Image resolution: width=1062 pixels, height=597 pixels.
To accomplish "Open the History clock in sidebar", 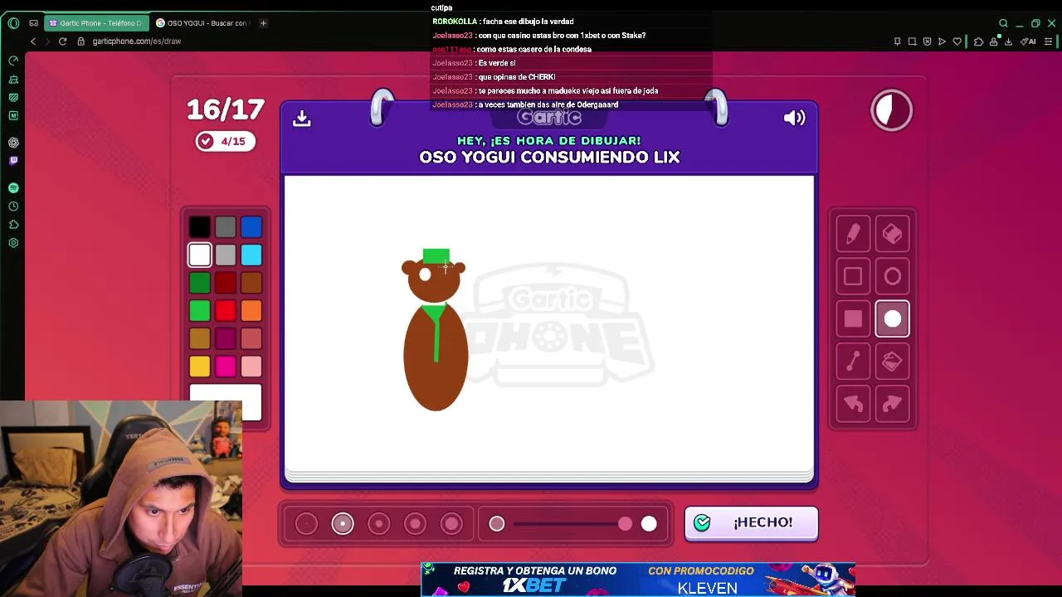I will [13, 206].
